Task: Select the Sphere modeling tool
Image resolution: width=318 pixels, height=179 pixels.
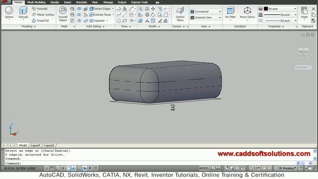Action: (x=9, y=12)
